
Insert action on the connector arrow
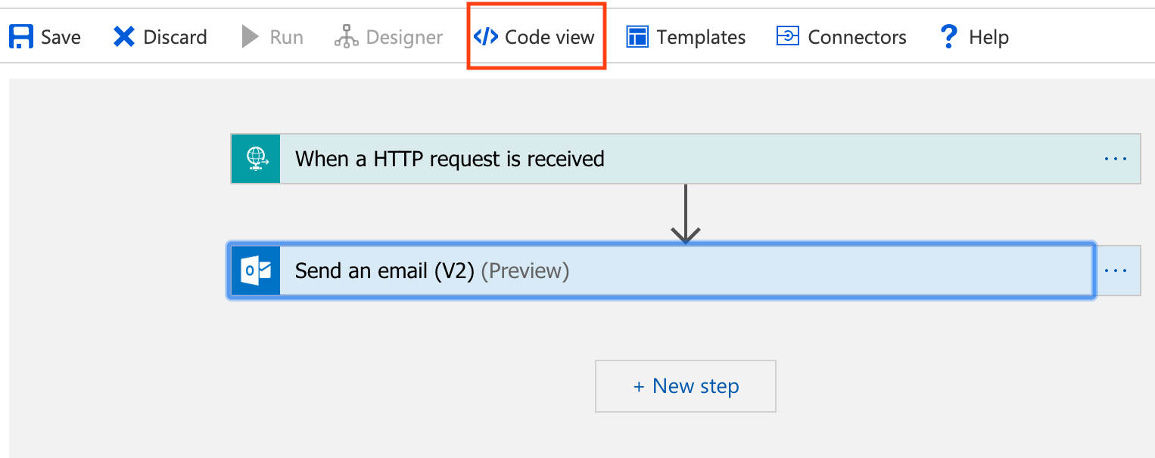pos(685,215)
